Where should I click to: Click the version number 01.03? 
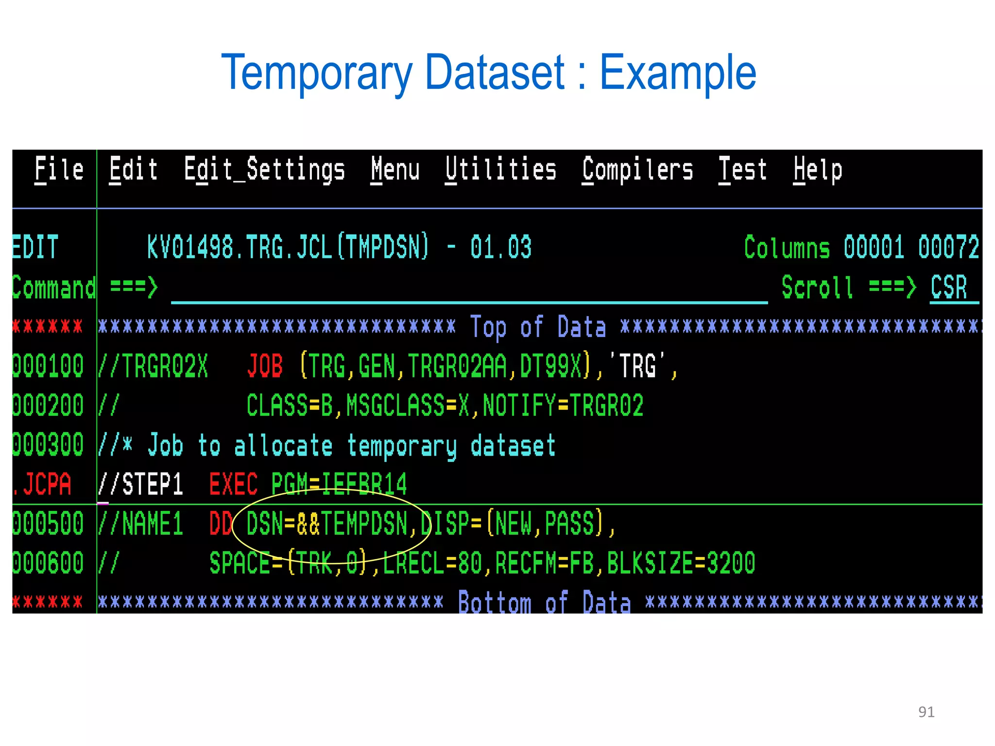(x=501, y=247)
